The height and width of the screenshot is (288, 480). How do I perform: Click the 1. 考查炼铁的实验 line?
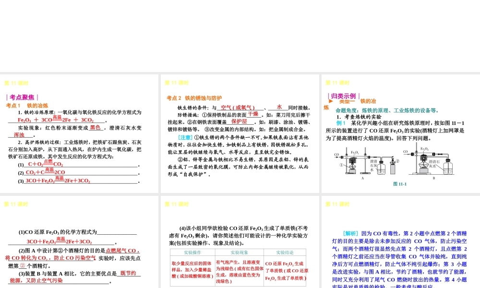(359, 117)
